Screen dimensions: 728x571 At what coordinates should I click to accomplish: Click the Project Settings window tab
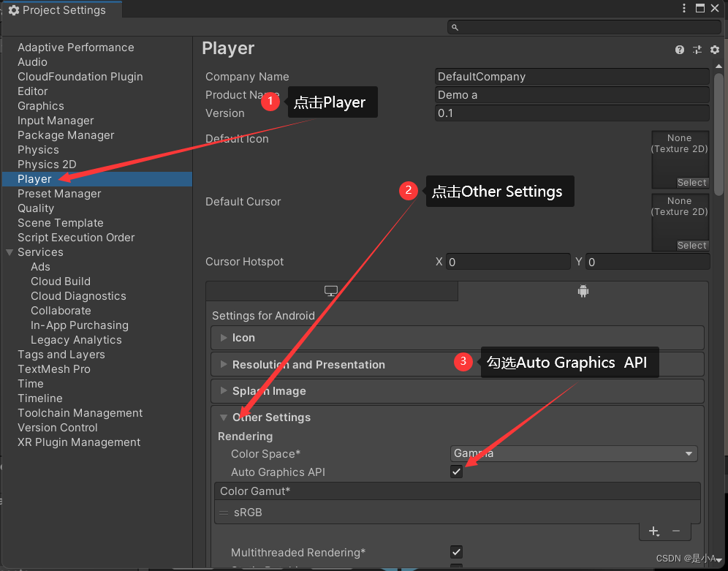62,10
